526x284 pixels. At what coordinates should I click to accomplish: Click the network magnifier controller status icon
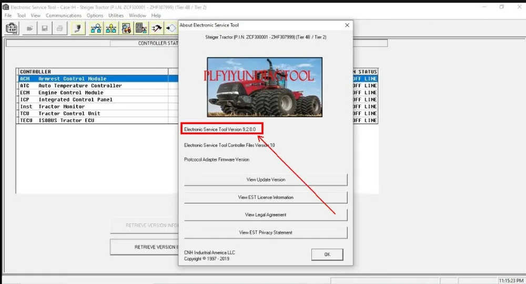96,28
